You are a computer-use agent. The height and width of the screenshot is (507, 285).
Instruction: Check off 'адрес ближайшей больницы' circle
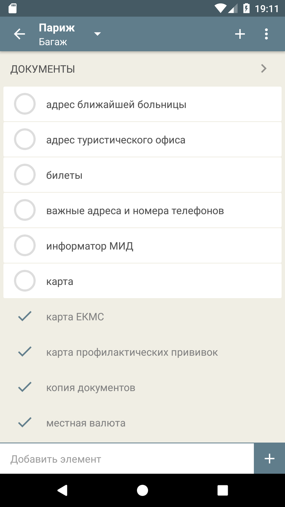25,104
